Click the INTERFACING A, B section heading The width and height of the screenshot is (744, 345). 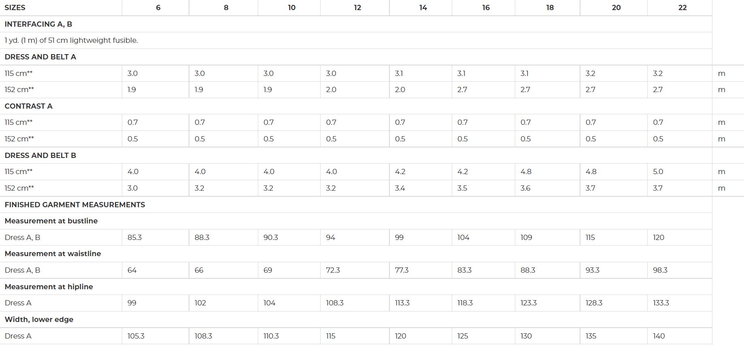tap(38, 24)
